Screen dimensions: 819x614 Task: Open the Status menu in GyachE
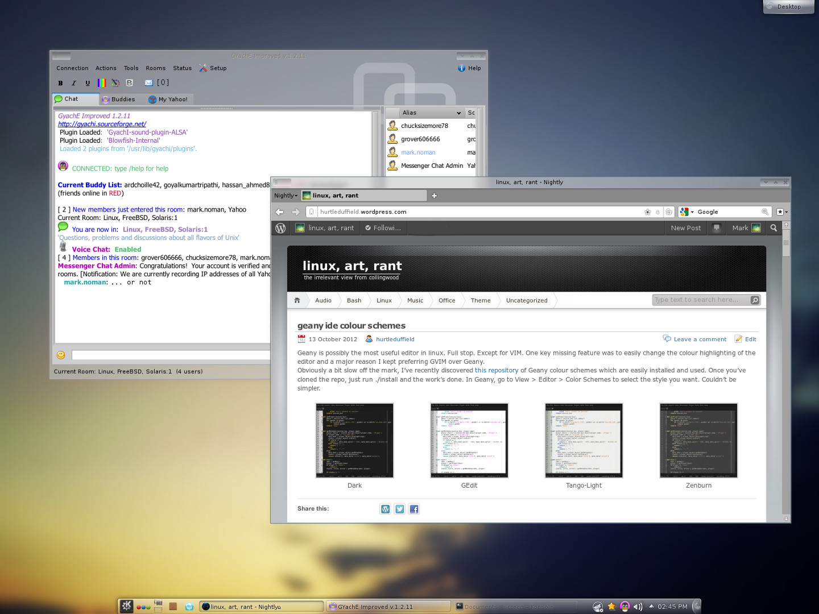(x=182, y=68)
